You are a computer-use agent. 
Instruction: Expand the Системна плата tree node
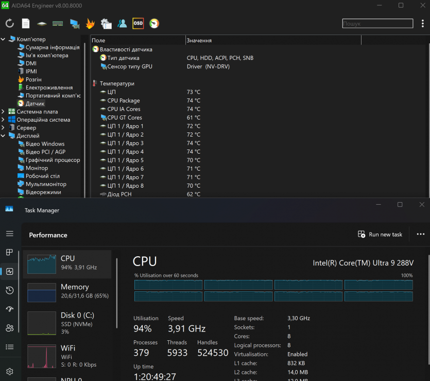point(4,111)
